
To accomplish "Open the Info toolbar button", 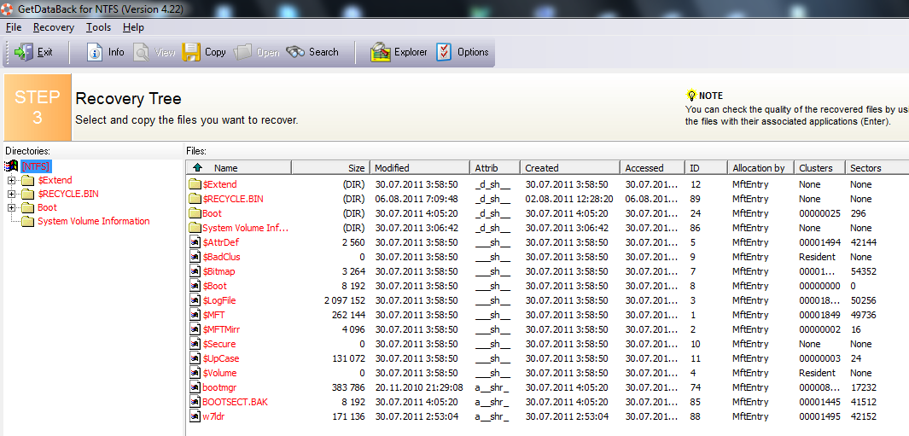I will point(106,52).
